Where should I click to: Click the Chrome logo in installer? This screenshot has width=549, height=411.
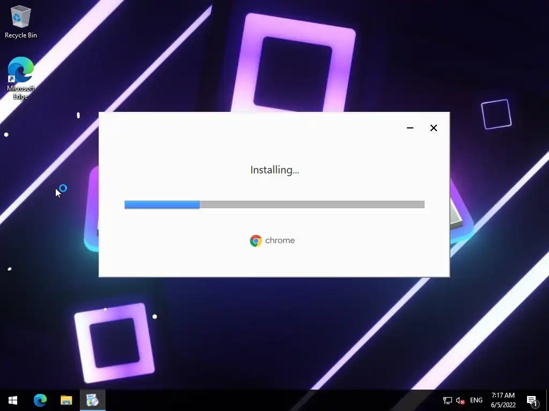[256, 241]
